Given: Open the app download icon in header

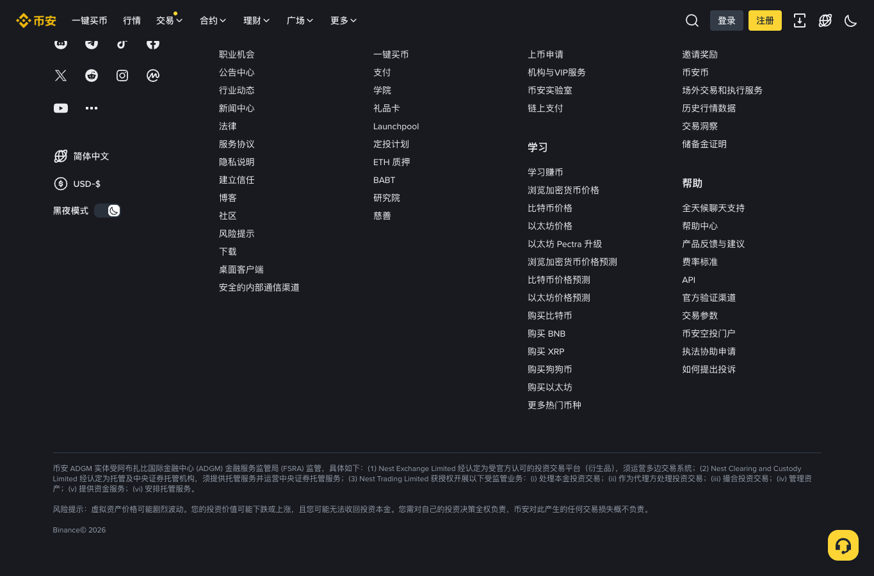Looking at the screenshot, I should tap(800, 20).
